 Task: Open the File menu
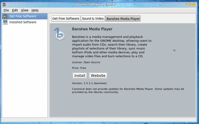[x=6, y=10]
